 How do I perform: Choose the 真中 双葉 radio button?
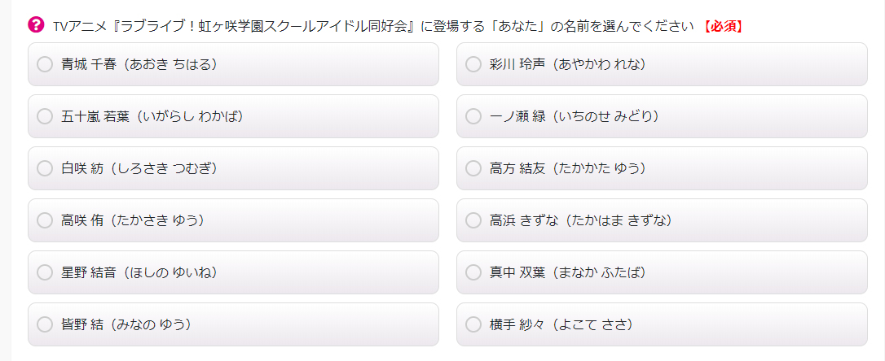tap(473, 272)
